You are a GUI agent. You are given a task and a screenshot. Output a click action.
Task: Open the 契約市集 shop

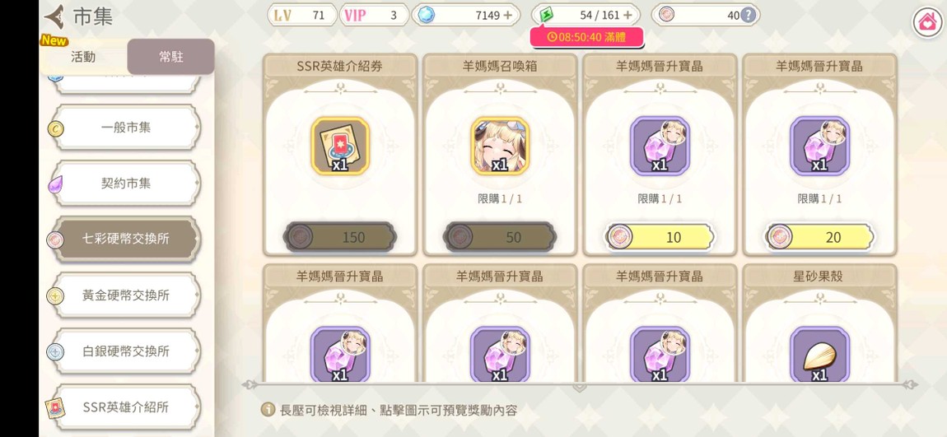126,184
